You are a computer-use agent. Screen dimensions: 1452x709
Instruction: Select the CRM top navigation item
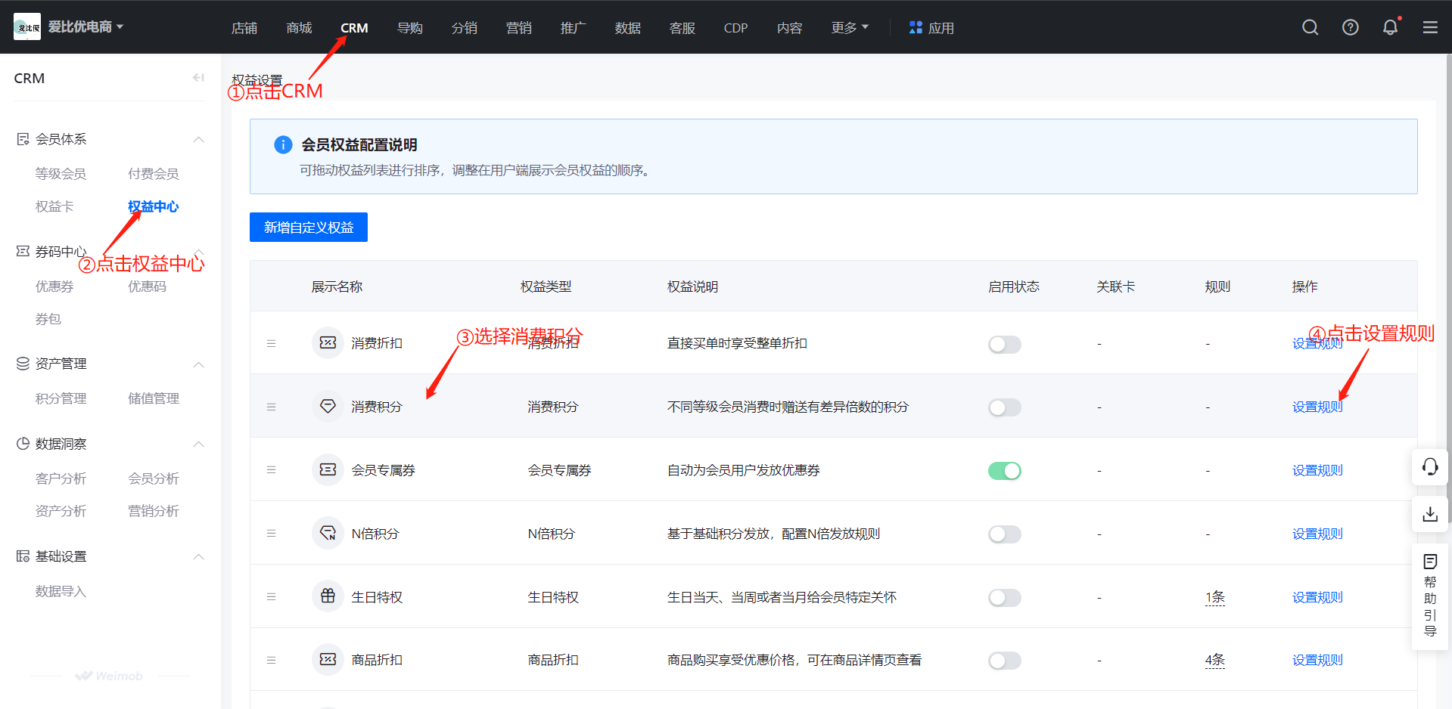pyautogui.click(x=354, y=28)
